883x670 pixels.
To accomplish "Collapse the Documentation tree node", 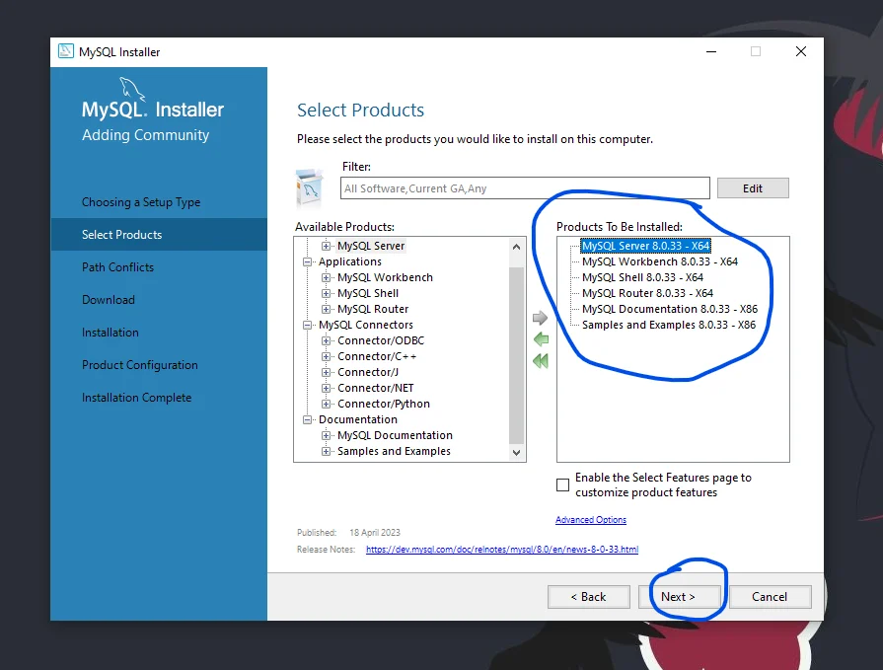I will [x=307, y=419].
